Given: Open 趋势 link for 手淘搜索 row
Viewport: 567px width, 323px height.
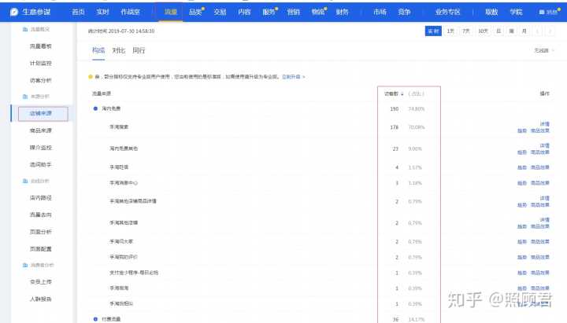Looking at the screenshot, I should click(521, 130).
